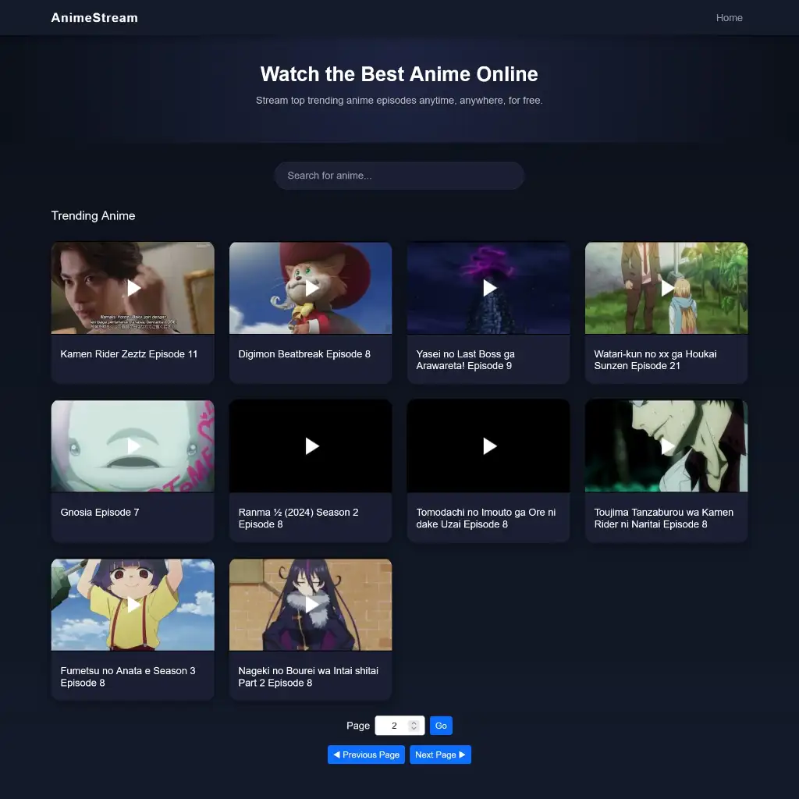Open Gnosia Episode 7 title link
The width and height of the screenshot is (799, 799).
[100, 513]
